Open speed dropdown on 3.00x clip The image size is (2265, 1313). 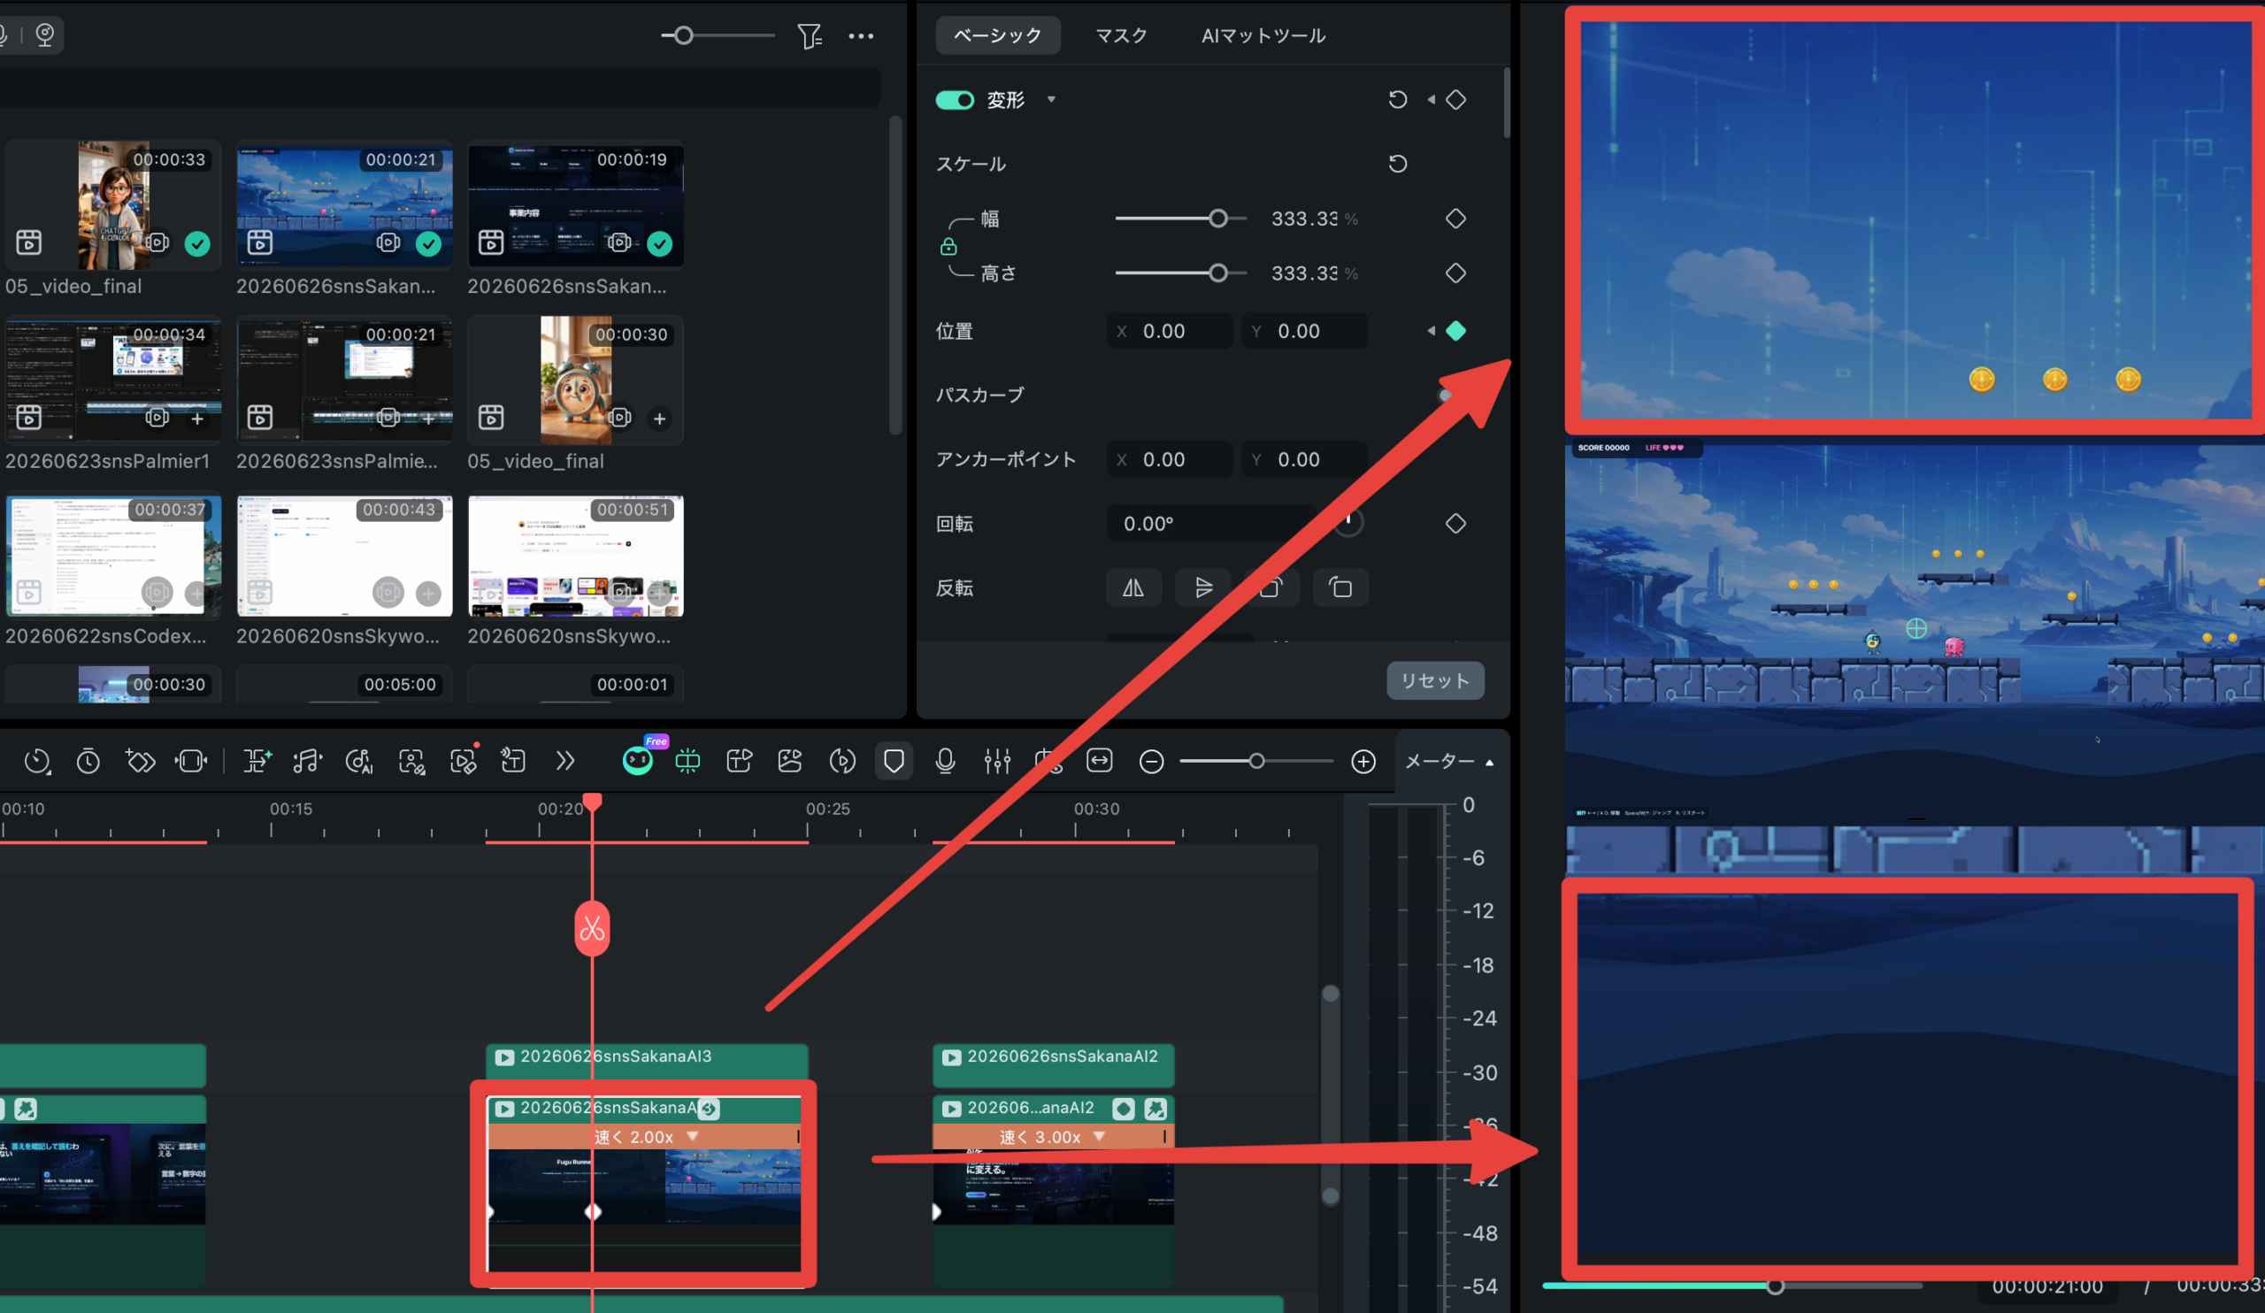1099,1136
